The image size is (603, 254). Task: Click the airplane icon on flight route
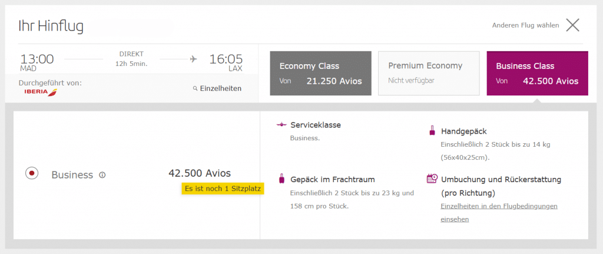(193, 58)
